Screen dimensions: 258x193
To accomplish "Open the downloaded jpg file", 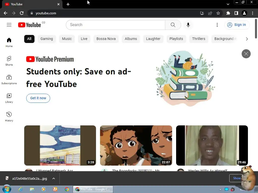I will (26, 178).
